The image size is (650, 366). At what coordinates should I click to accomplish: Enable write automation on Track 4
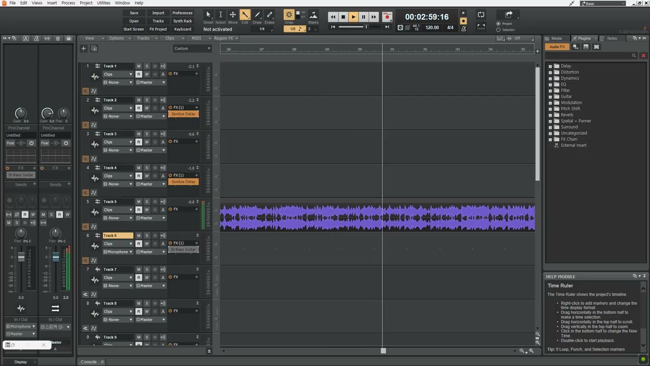pyautogui.click(x=147, y=176)
